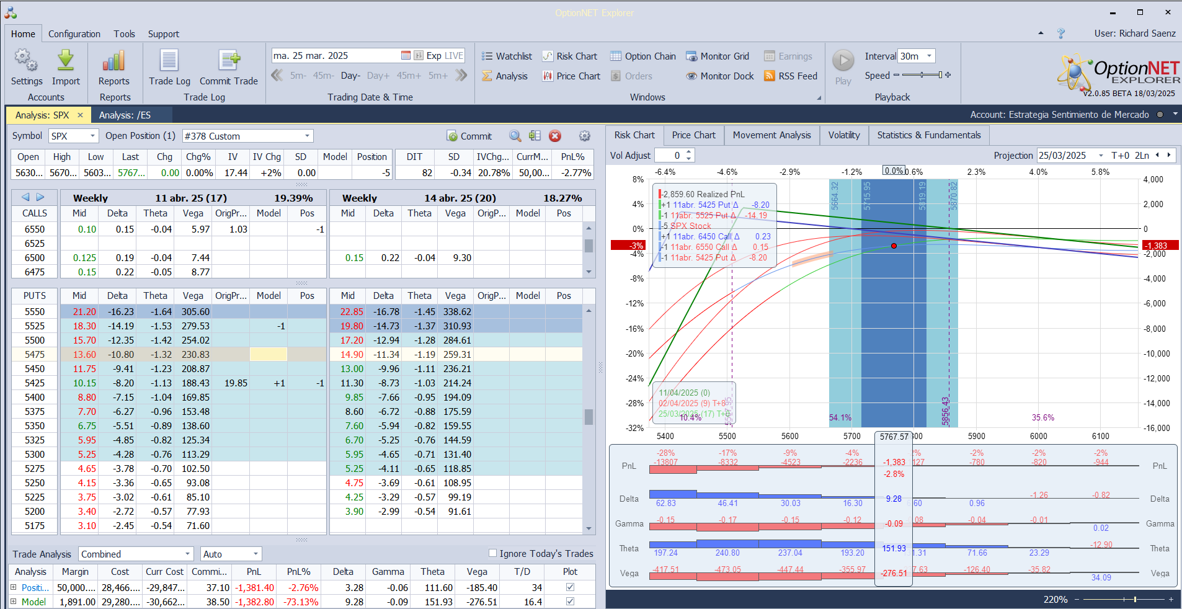Viewport: 1182px width, 609px height.
Task: Open Price Chart from Windows group
Action: 571,76
